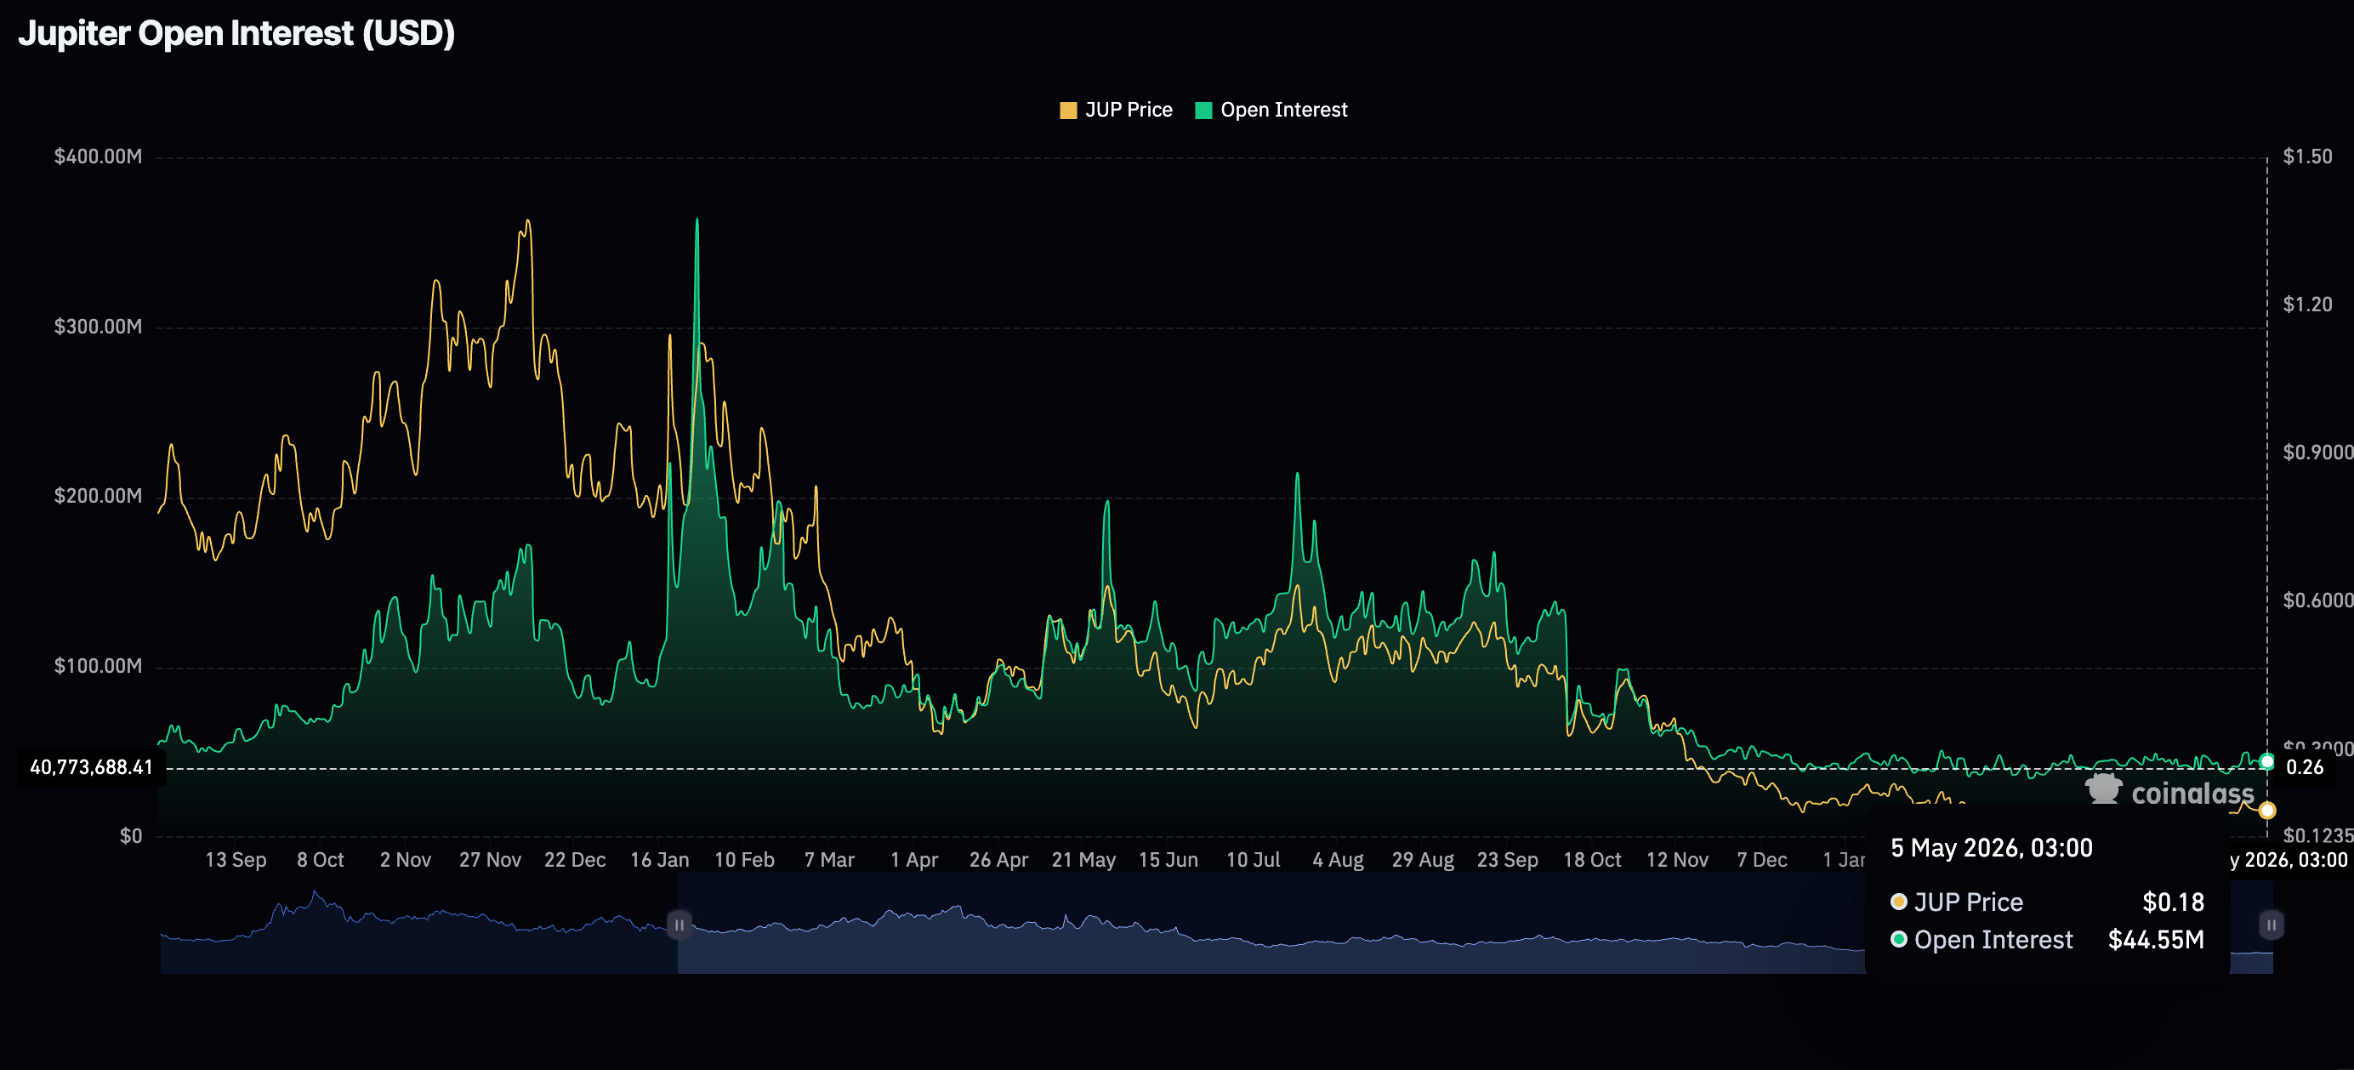Image resolution: width=2354 pixels, height=1070 pixels.
Task: Click the 12 Nov date label
Action: coord(1678,860)
